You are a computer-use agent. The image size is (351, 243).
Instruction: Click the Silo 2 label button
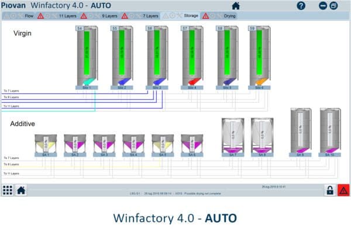point(122,88)
